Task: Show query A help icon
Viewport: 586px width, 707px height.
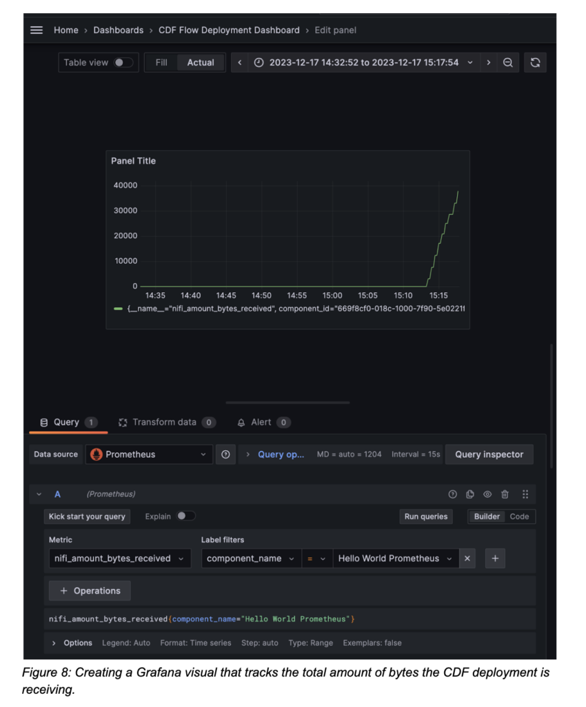Action: (453, 494)
